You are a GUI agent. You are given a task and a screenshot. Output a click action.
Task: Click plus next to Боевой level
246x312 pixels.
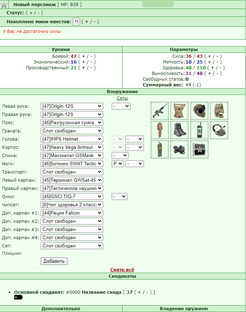click(83, 56)
